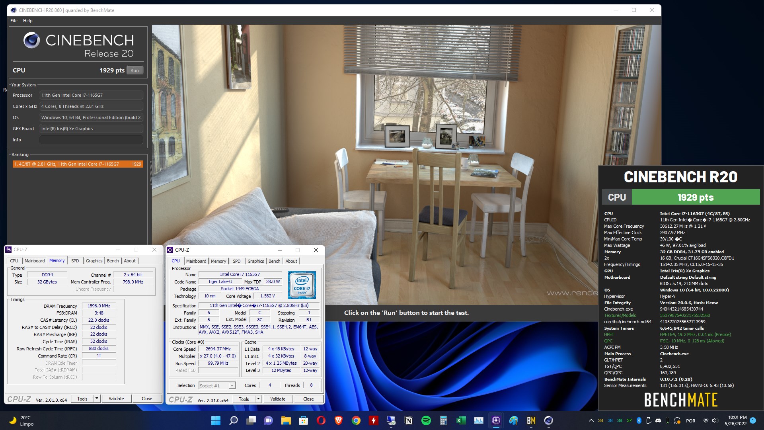Open the remote desktop monitor taskbar icon

tap(391, 420)
